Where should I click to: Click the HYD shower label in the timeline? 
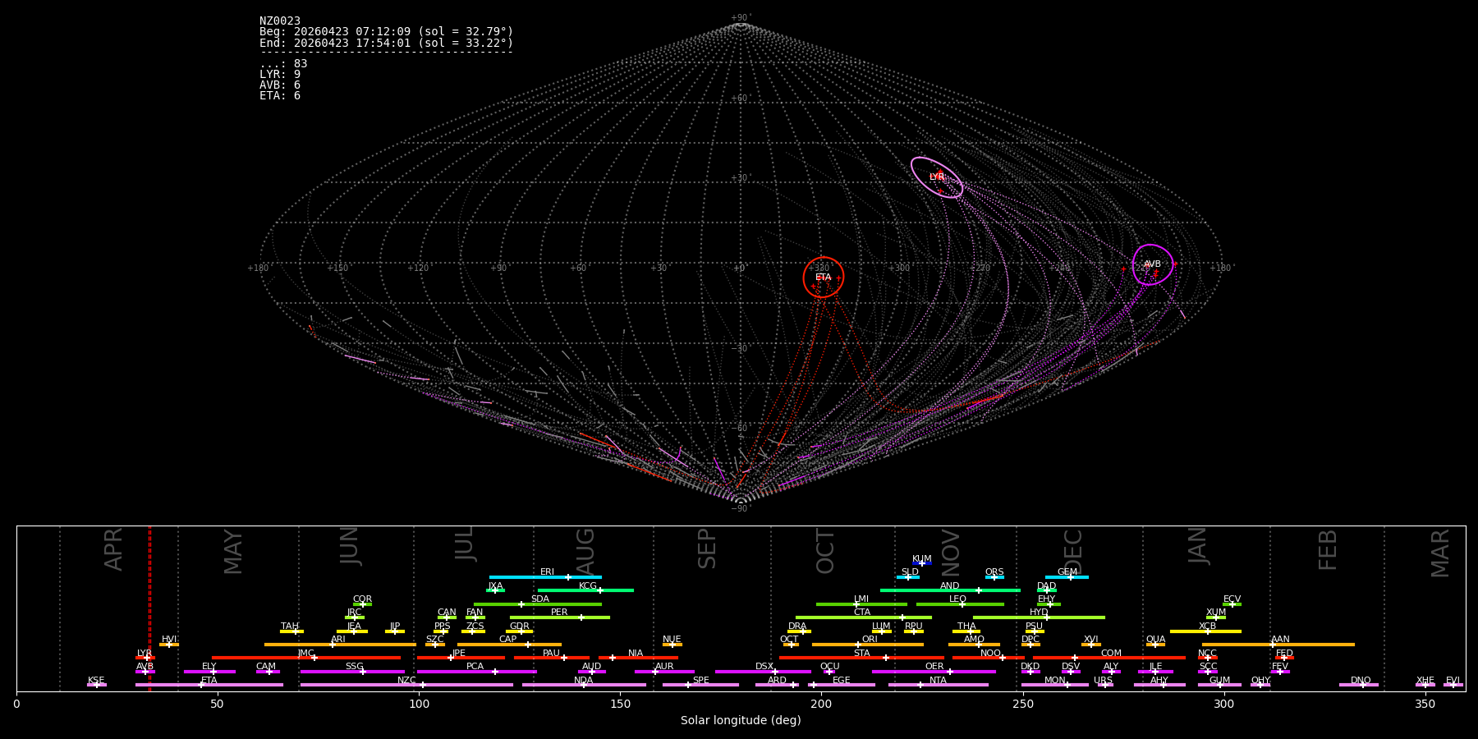pyautogui.click(x=1039, y=613)
